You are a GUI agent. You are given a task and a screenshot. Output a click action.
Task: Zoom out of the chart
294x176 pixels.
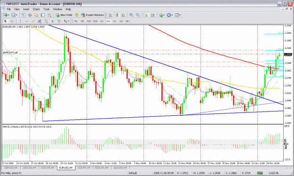(x=138, y=15)
